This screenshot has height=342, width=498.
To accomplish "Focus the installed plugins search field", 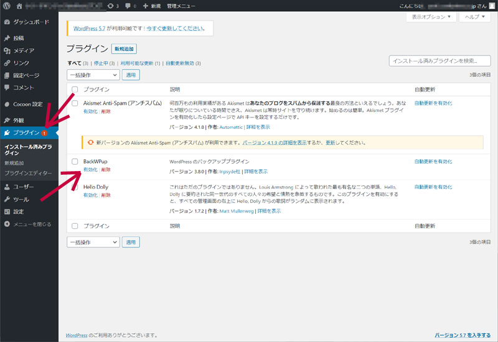I will coord(440,61).
